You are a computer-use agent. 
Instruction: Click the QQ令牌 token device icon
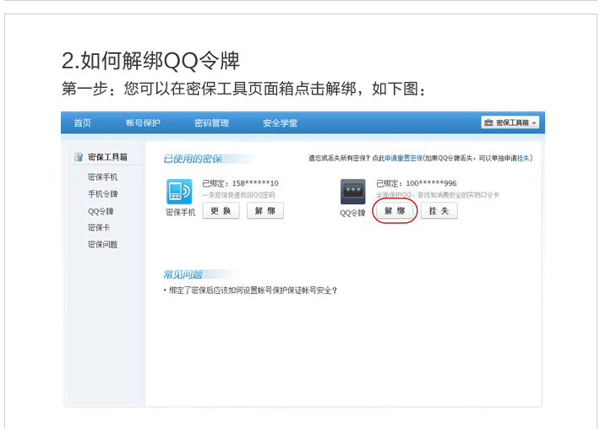pos(352,192)
